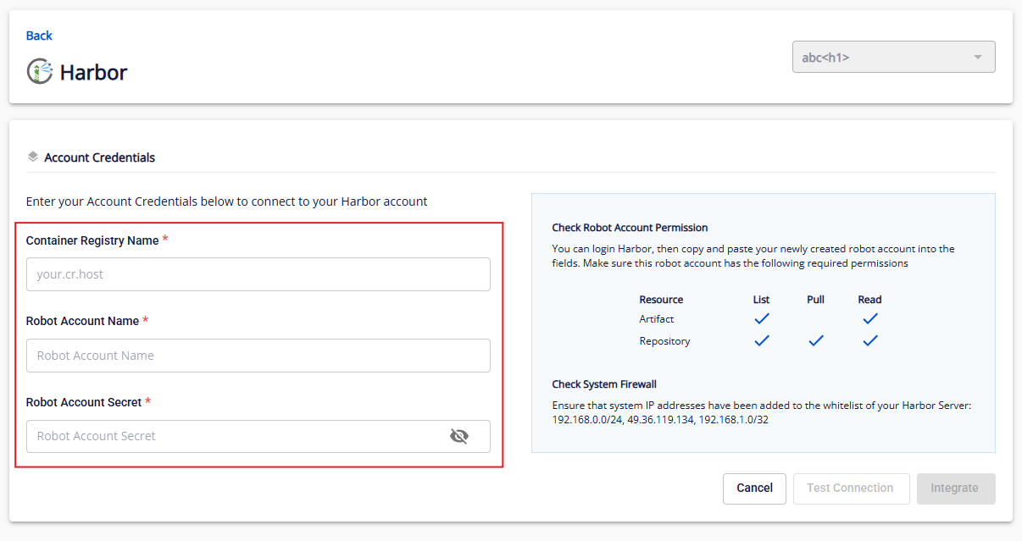Focus the Container Registry Name field
This screenshot has width=1022, height=541.
[x=258, y=274]
